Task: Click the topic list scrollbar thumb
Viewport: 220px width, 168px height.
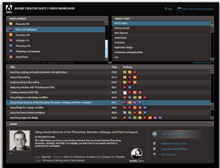Action: (x=212, y=29)
